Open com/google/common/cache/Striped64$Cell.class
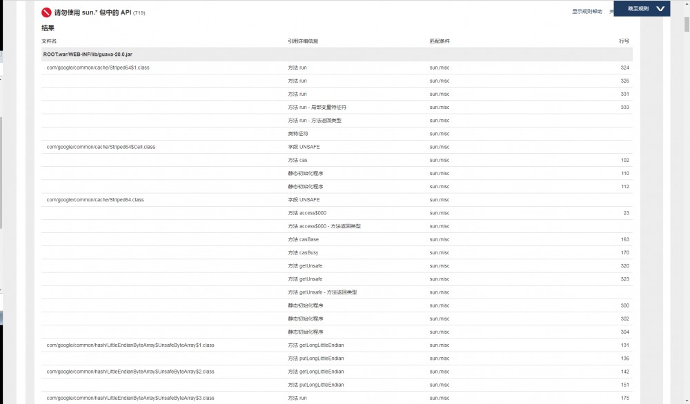 (x=101, y=146)
